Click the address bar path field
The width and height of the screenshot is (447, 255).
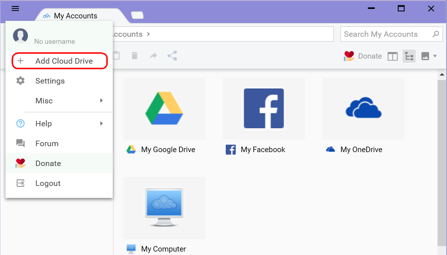click(x=223, y=34)
